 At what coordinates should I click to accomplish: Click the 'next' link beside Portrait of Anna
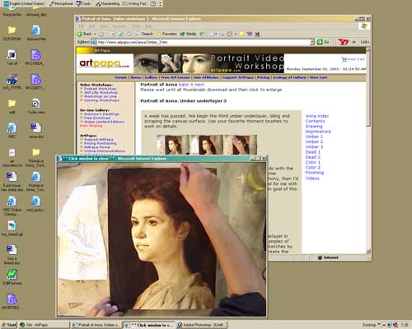[x=199, y=85]
